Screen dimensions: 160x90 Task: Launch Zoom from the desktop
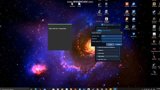coord(134,20)
